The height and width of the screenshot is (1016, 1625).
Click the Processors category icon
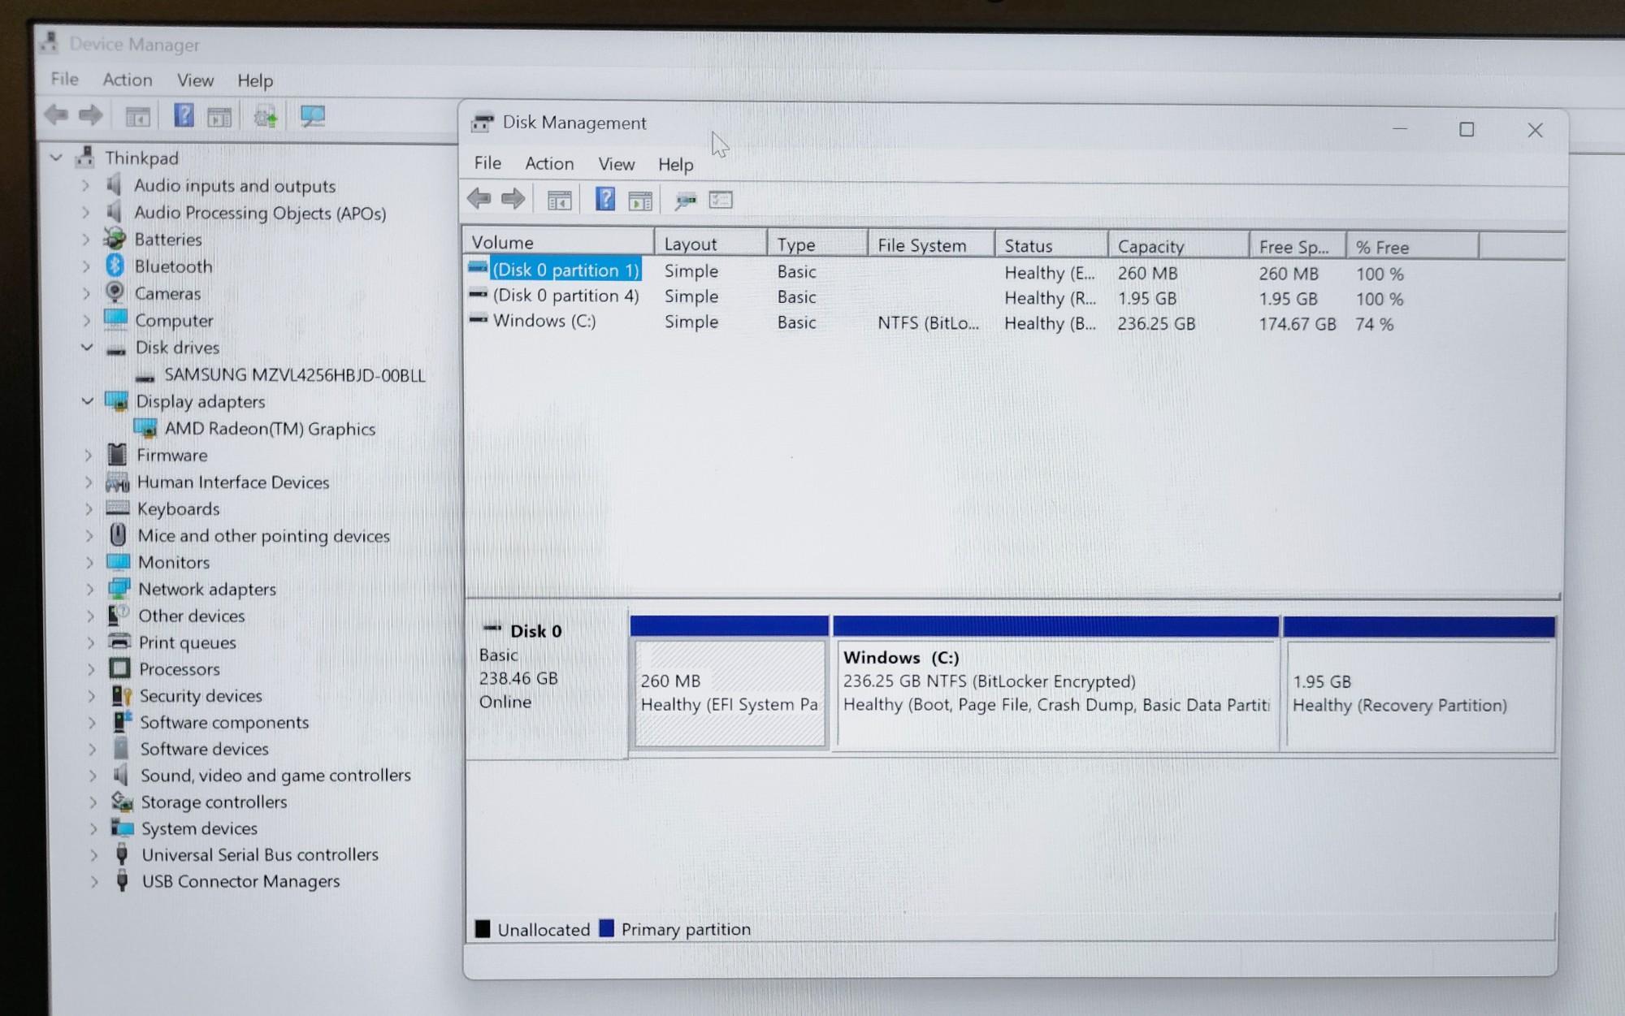(x=120, y=668)
